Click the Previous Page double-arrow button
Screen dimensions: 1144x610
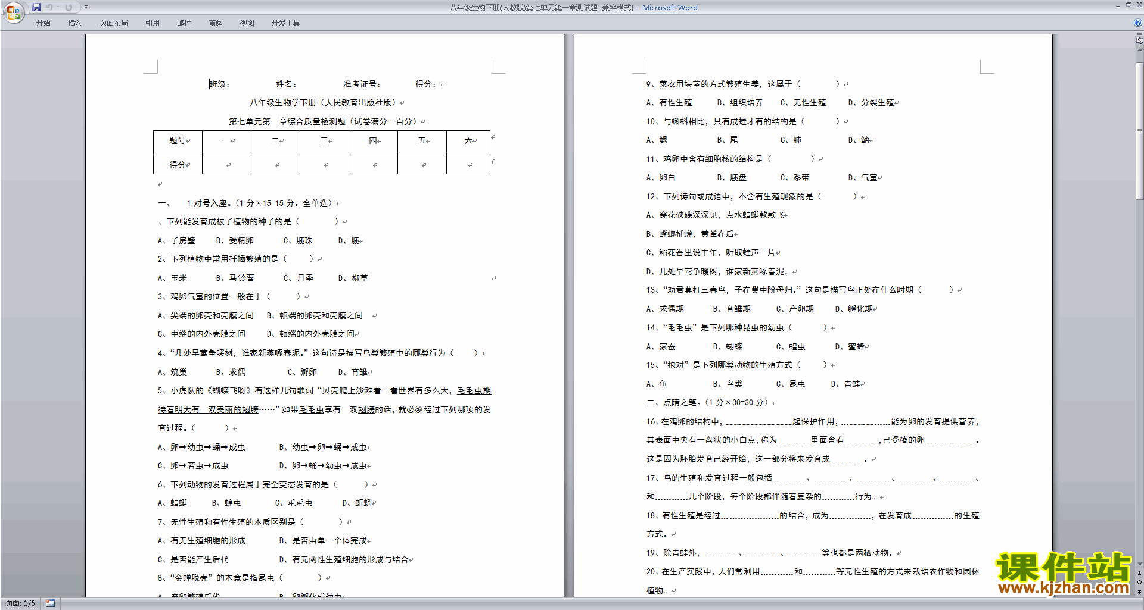tap(1140, 574)
